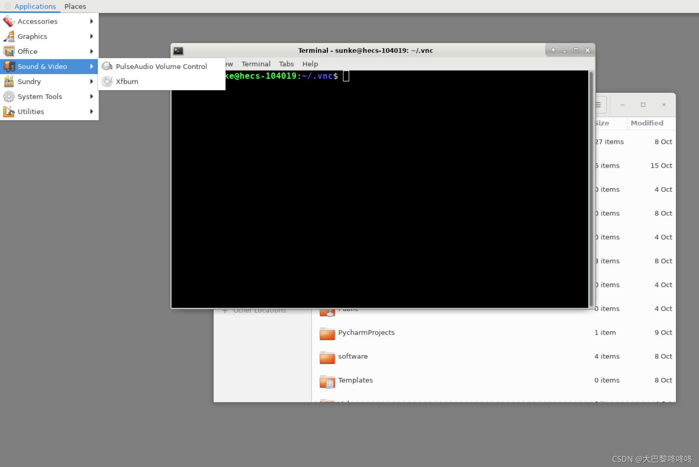Click the terminal's keep-above arrow button
Image resolution: width=699 pixels, height=467 pixels.
(x=553, y=50)
